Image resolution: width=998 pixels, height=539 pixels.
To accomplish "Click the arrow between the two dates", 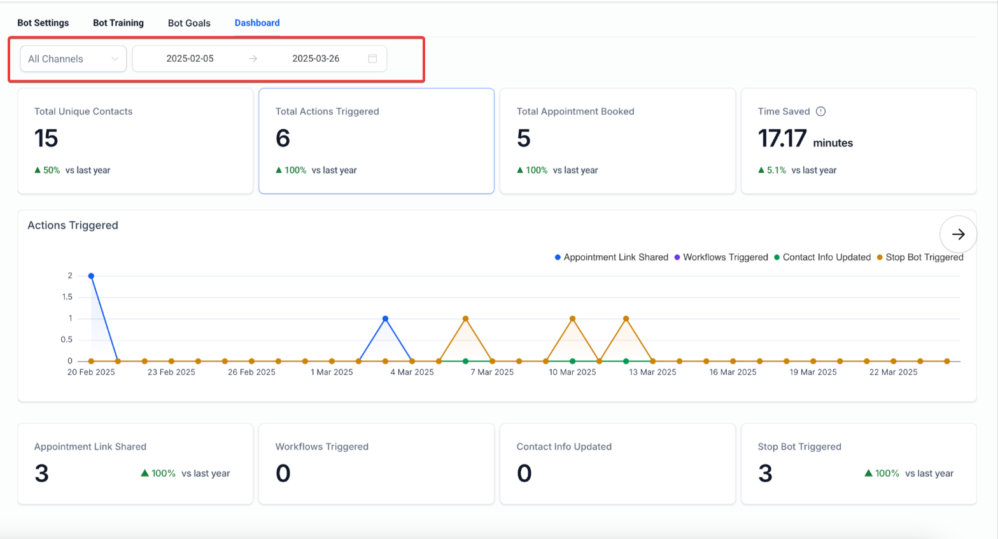I will click(x=253, y=59).
